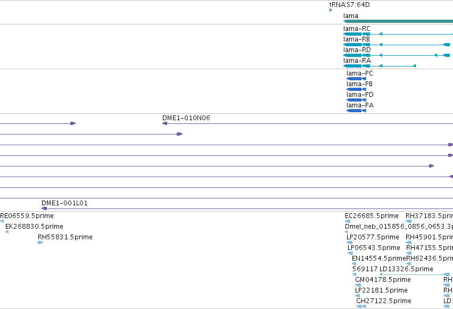
Task: Select the GM04178.5prime arrow glyph
Action: [x=358, y=285]
